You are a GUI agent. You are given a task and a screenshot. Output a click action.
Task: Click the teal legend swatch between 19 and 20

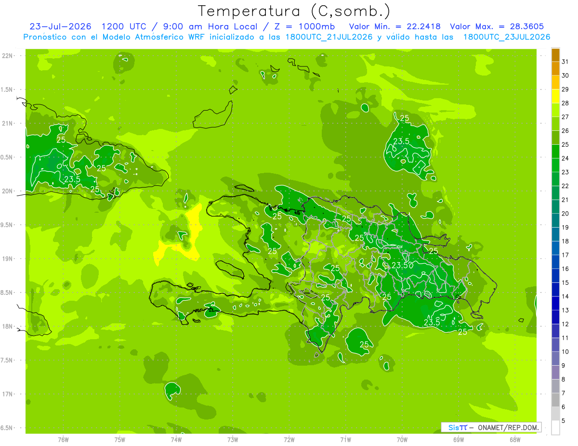(x=555, y=220)
